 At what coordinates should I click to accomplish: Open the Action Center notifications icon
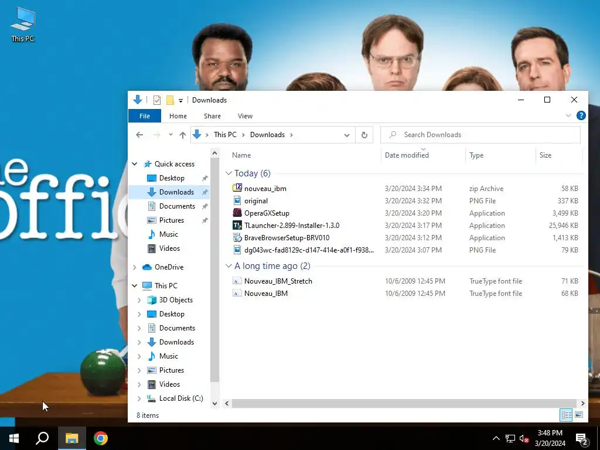coord(582,439)
